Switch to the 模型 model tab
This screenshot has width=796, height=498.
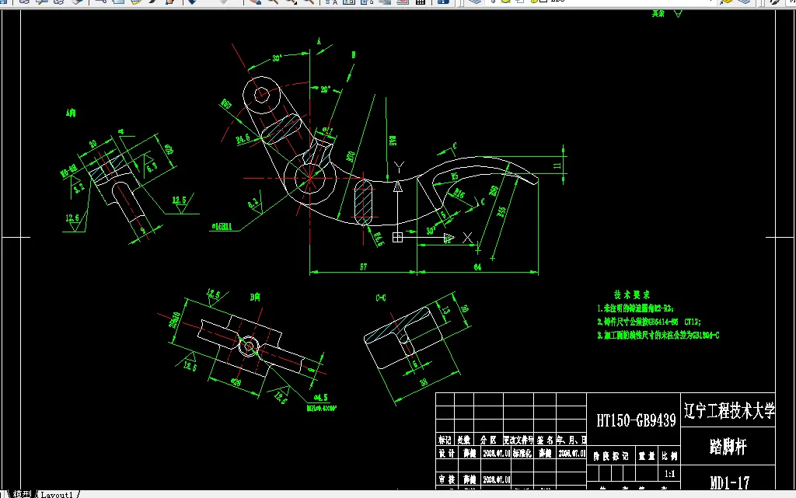tap(22, 494)
